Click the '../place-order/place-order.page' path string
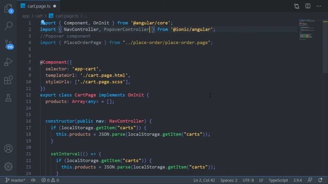 pyautogui.click(x=166, y=42)
